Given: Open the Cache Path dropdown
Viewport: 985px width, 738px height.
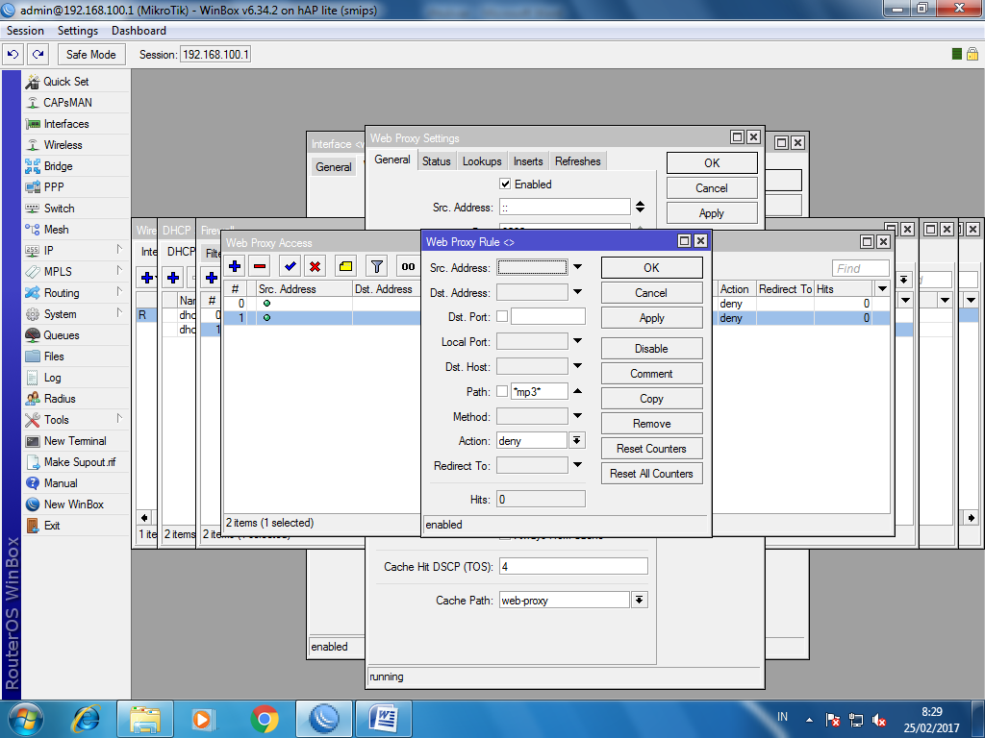Looking at the screenshot, I should pos(639,600).
